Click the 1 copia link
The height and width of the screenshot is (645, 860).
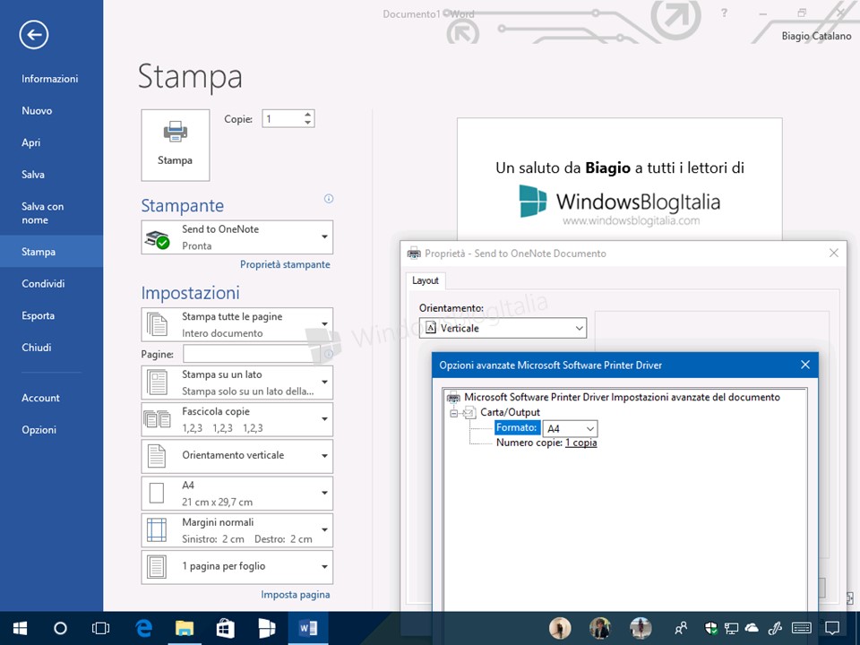(x=580, y=443)
